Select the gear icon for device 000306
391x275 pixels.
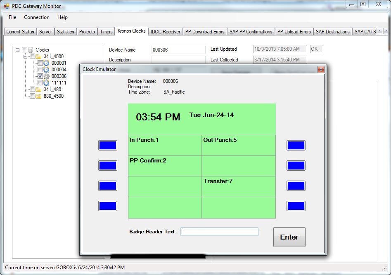click(47, 76)
